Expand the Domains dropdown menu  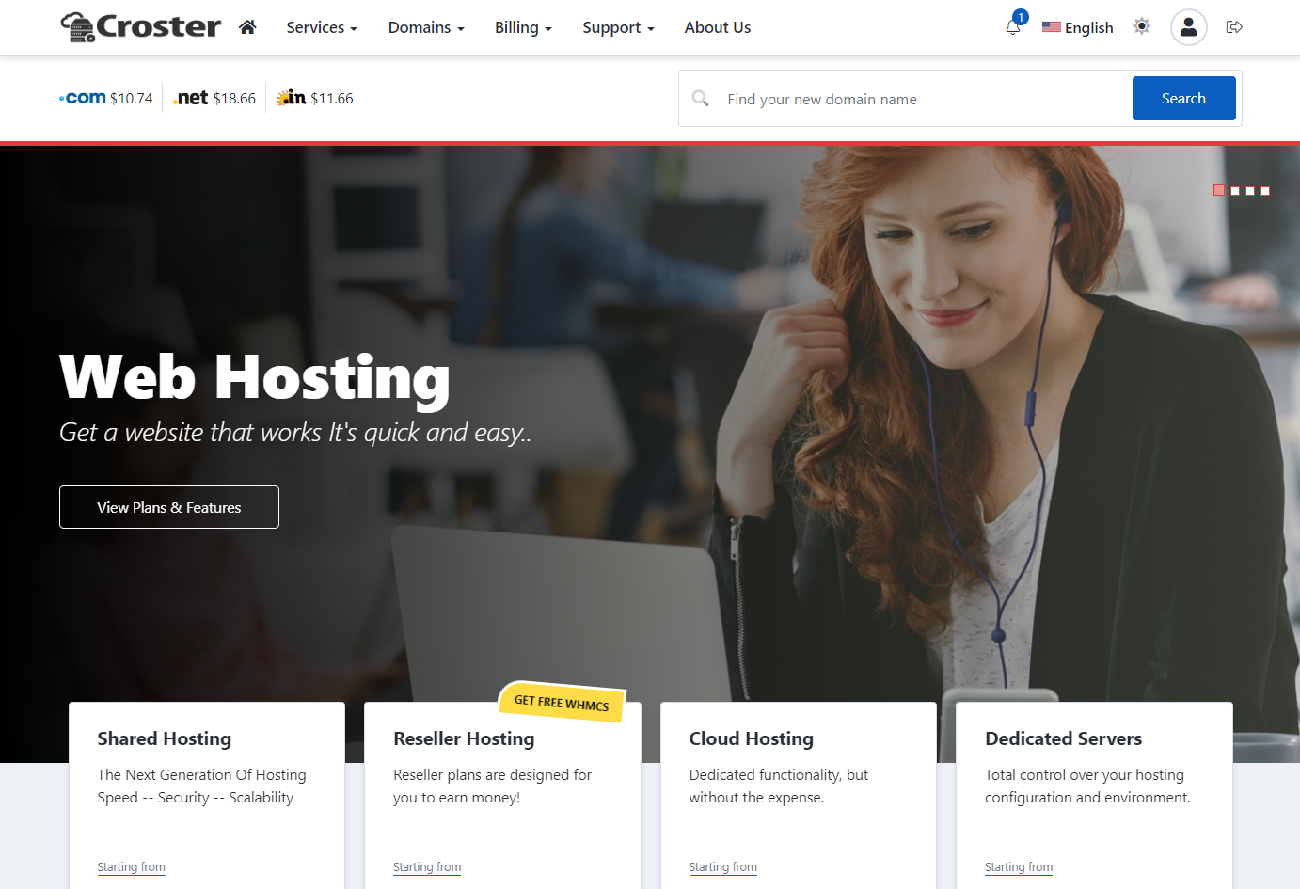pos(426,27)
